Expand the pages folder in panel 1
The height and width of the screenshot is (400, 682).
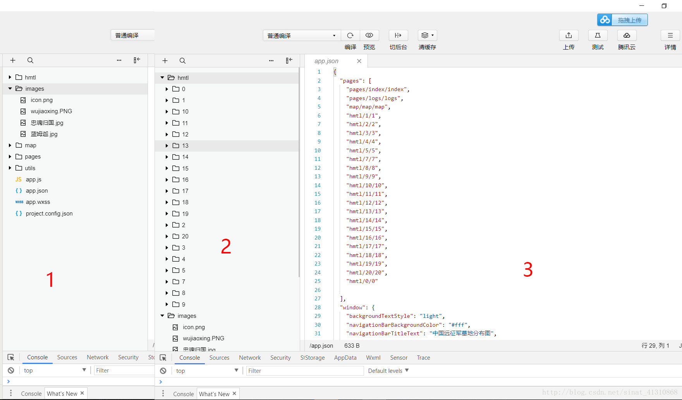pyautogui.click(x=10, y=157)
